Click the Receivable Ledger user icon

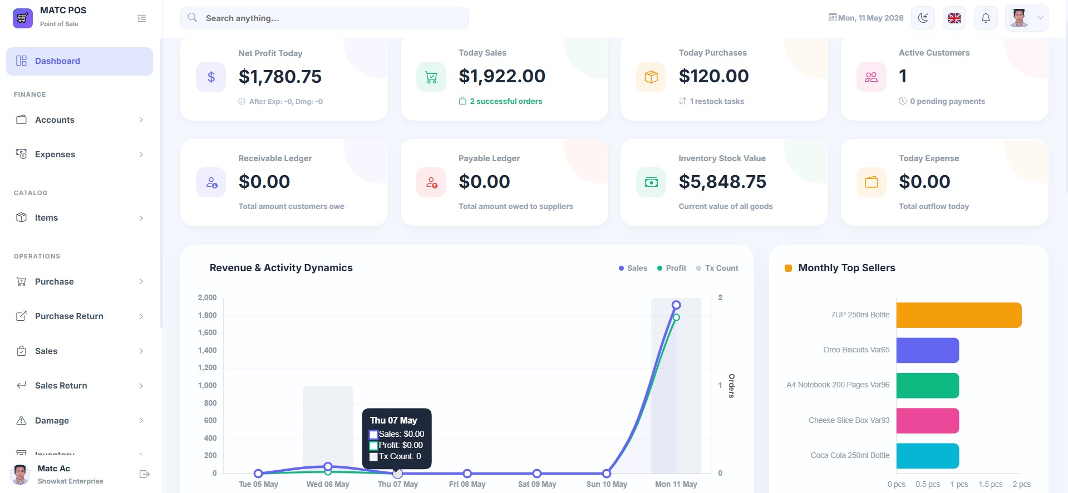click(x=211, y=182)
